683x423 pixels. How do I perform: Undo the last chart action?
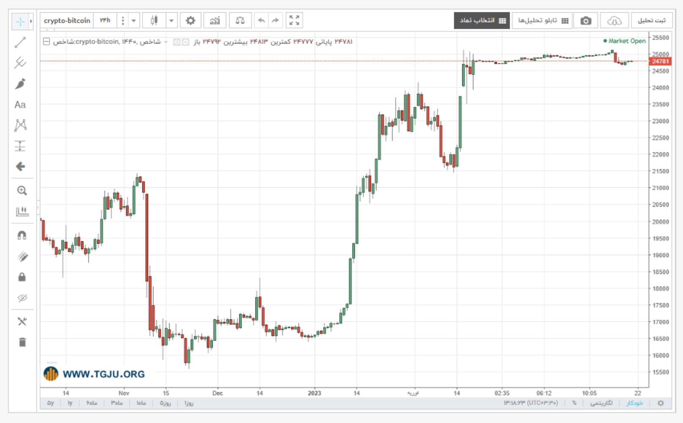point(261,20)
